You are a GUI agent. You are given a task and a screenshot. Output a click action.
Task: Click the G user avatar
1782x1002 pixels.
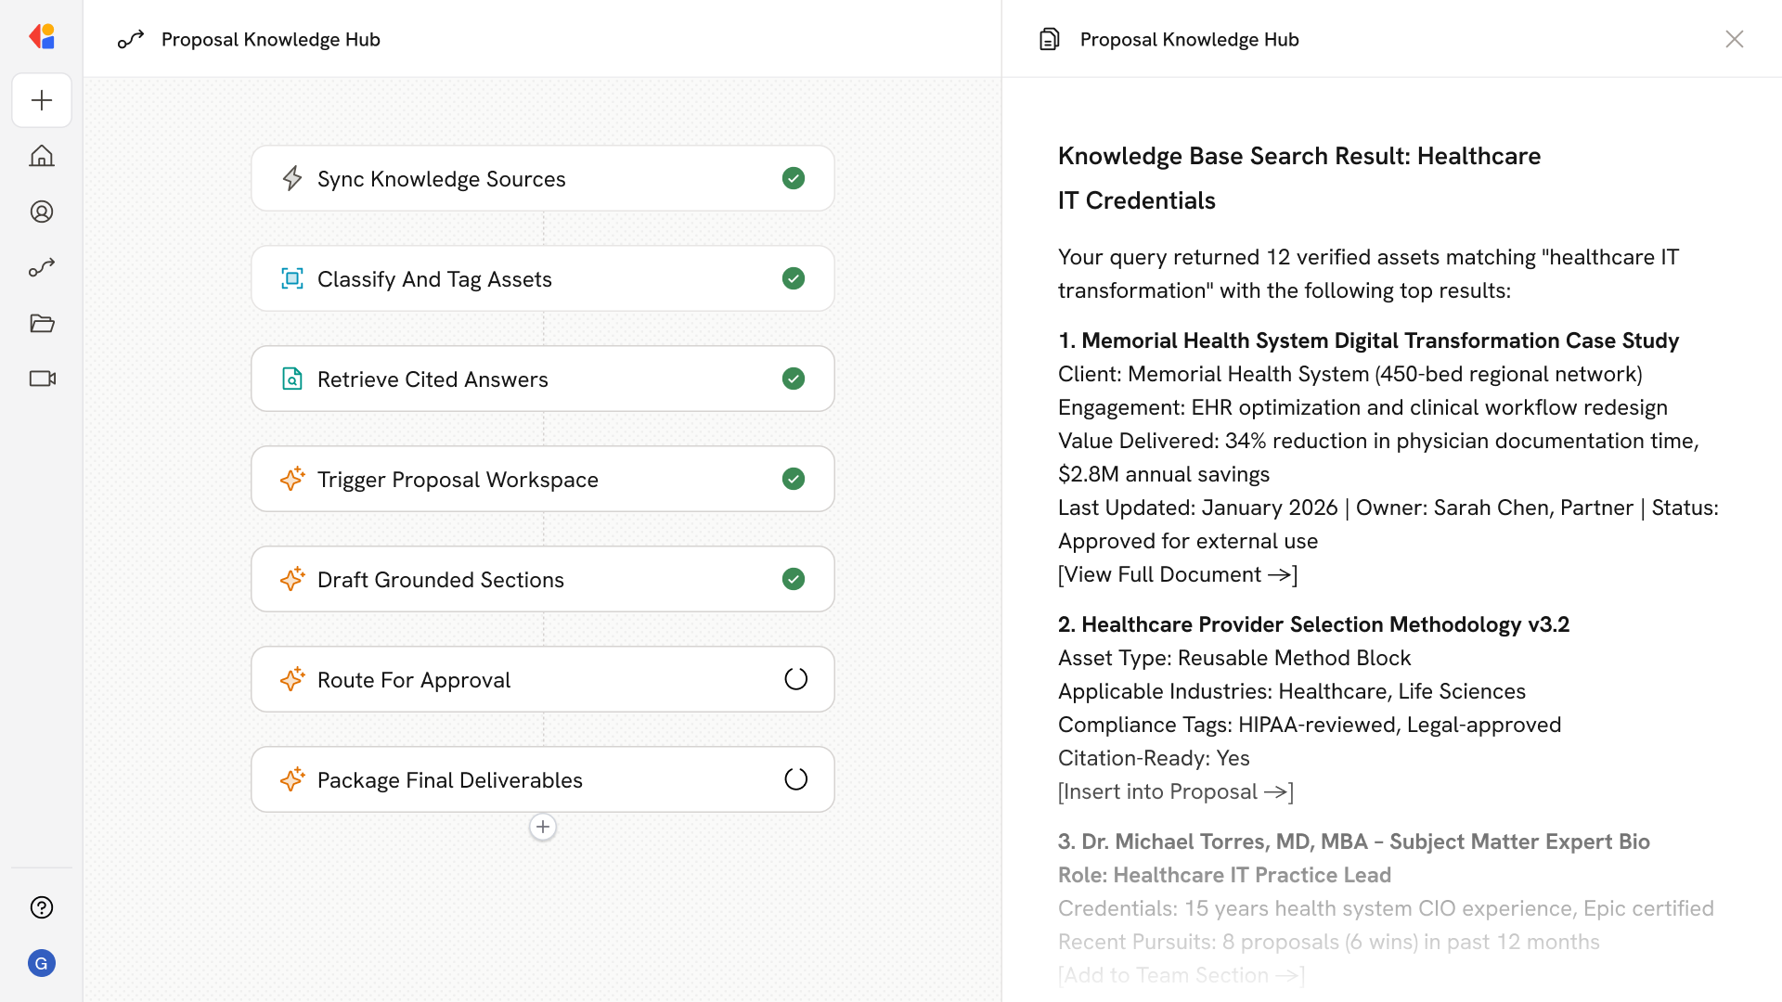pos(42,963)
